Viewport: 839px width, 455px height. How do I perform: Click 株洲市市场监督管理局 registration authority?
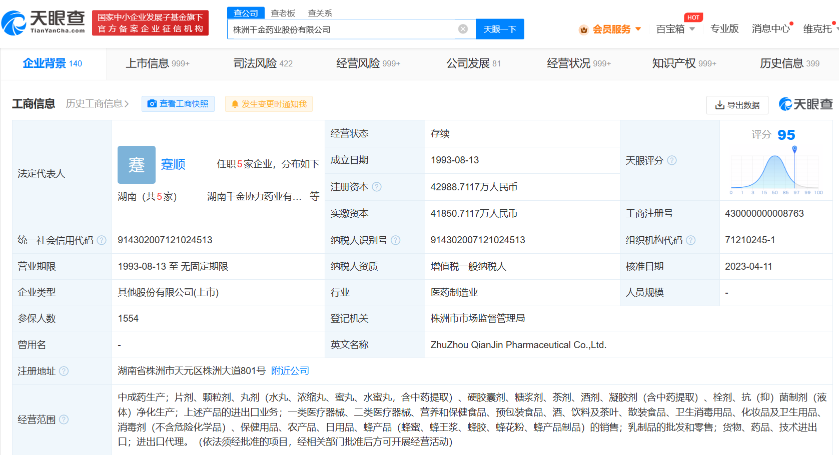[x=478, y=318]
